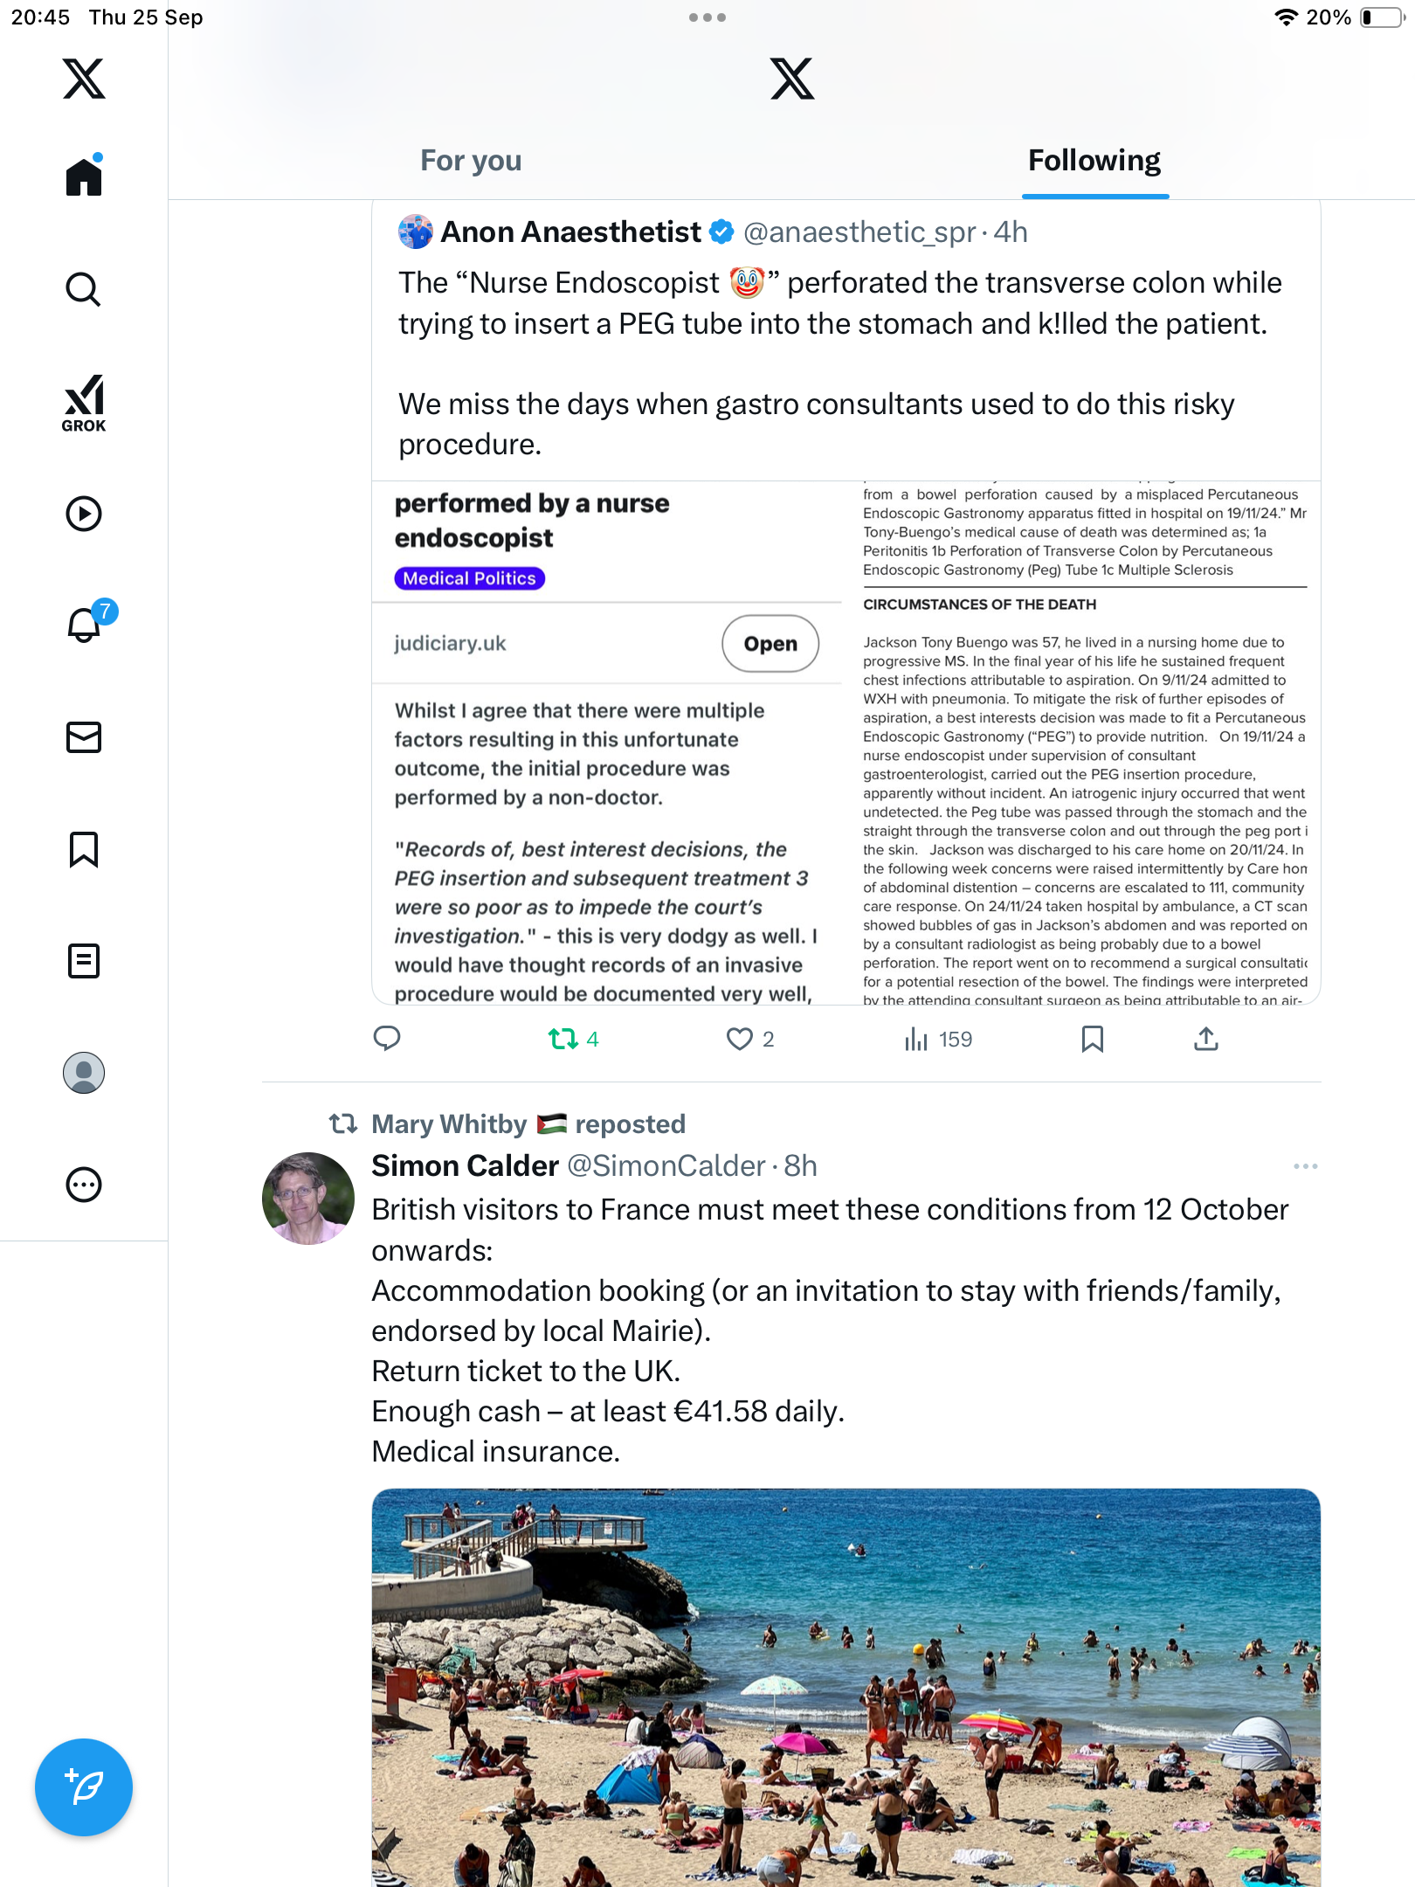
Task: Open the Medical Politics tag
Action: pos(470,578)
